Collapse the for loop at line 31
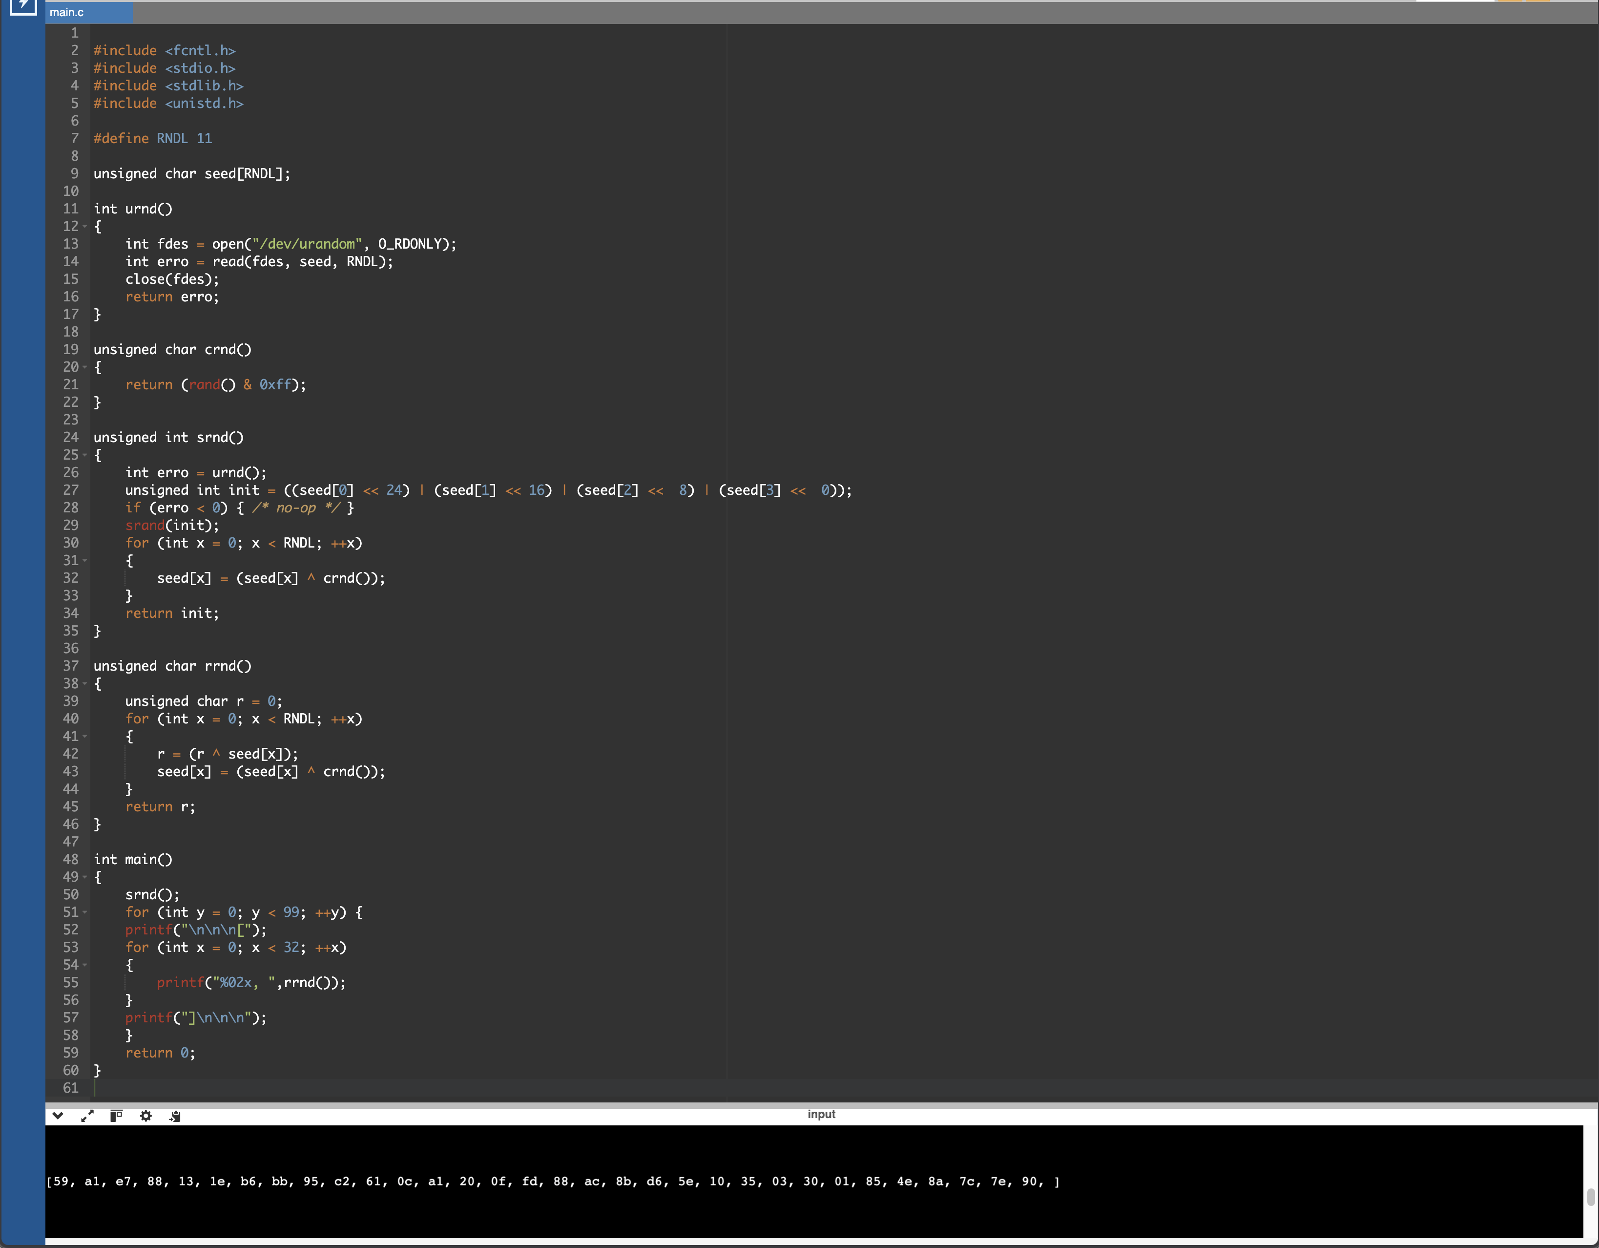1599x1248 pixels. point(85,560)
